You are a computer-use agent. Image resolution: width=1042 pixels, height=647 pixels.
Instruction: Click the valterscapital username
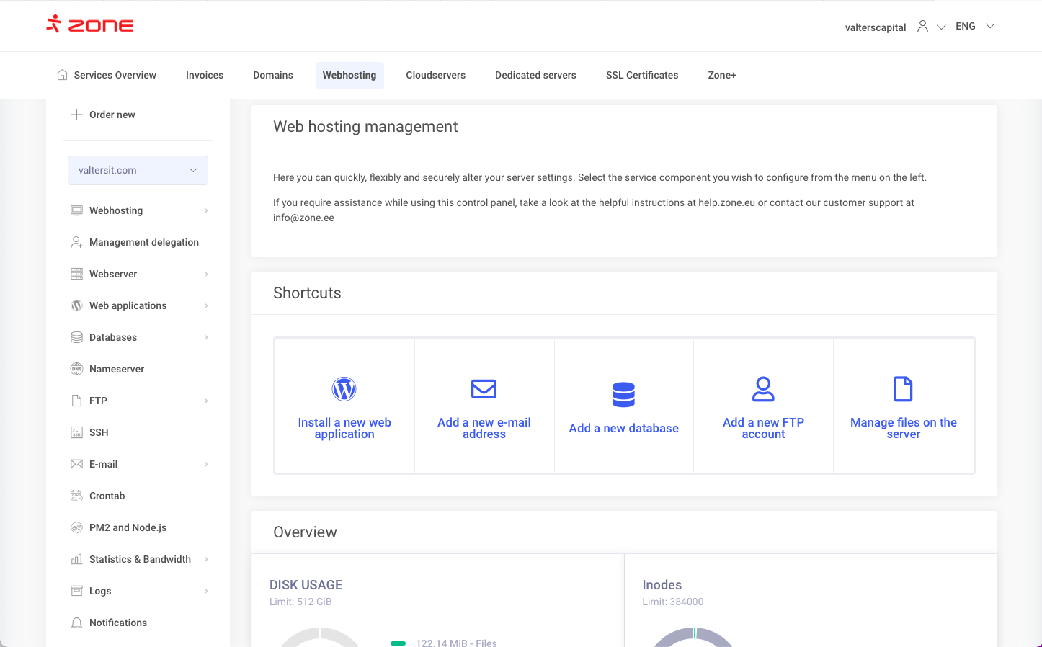point(876,27)
